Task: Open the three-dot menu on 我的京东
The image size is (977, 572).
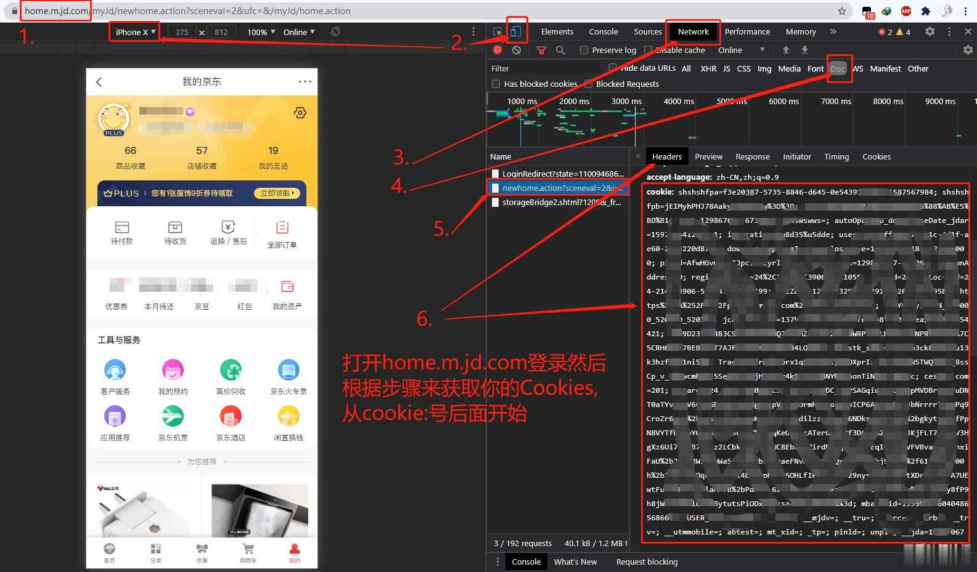Action: point(305,81)
